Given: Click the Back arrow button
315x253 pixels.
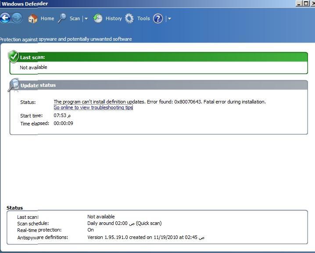Looking at the screenshot, I should pyautogui.click(x=5, y=18).
